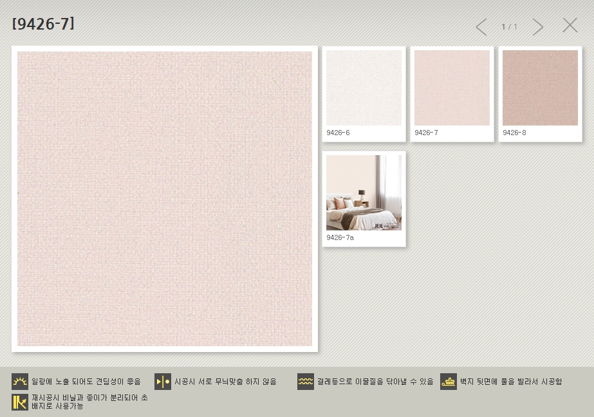
Task: Open the 9426-7a bedroom photo thumbnail
Action: (364, 192)
